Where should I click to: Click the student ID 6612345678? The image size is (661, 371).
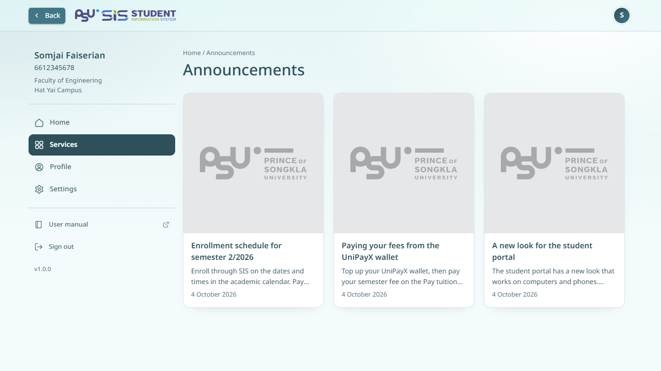[54, 68]
